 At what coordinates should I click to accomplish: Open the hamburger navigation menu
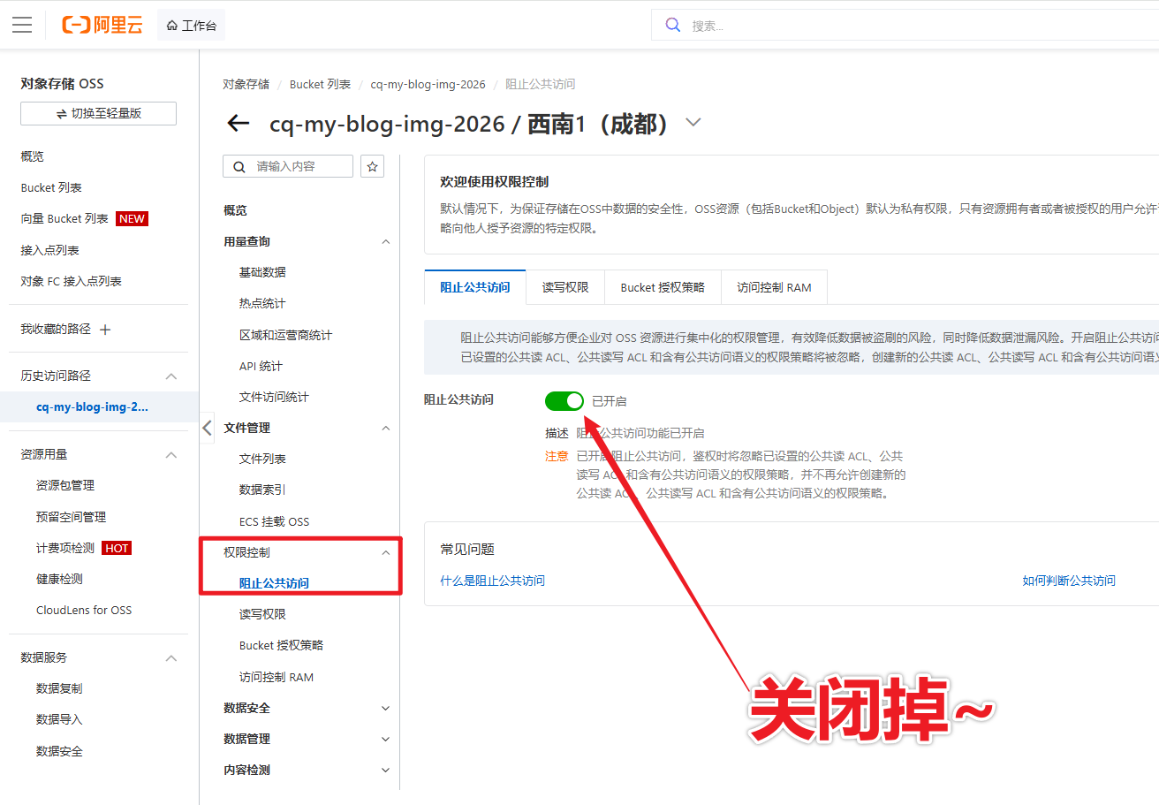click(x=22, y=25)
